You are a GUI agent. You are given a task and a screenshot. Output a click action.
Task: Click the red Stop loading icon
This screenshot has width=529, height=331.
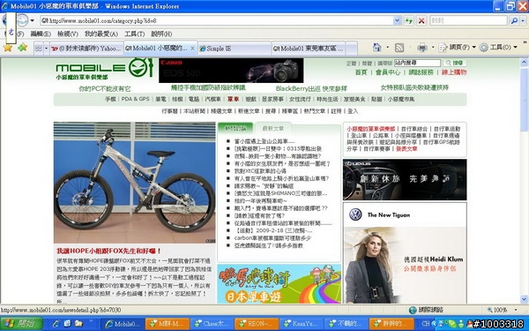click(421, 20)
